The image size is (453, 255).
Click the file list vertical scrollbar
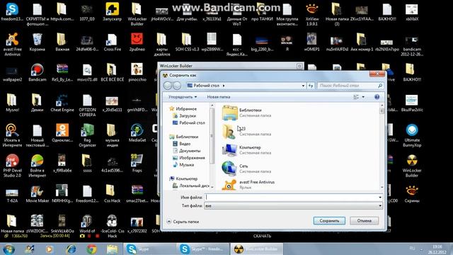tap(382, 147)
